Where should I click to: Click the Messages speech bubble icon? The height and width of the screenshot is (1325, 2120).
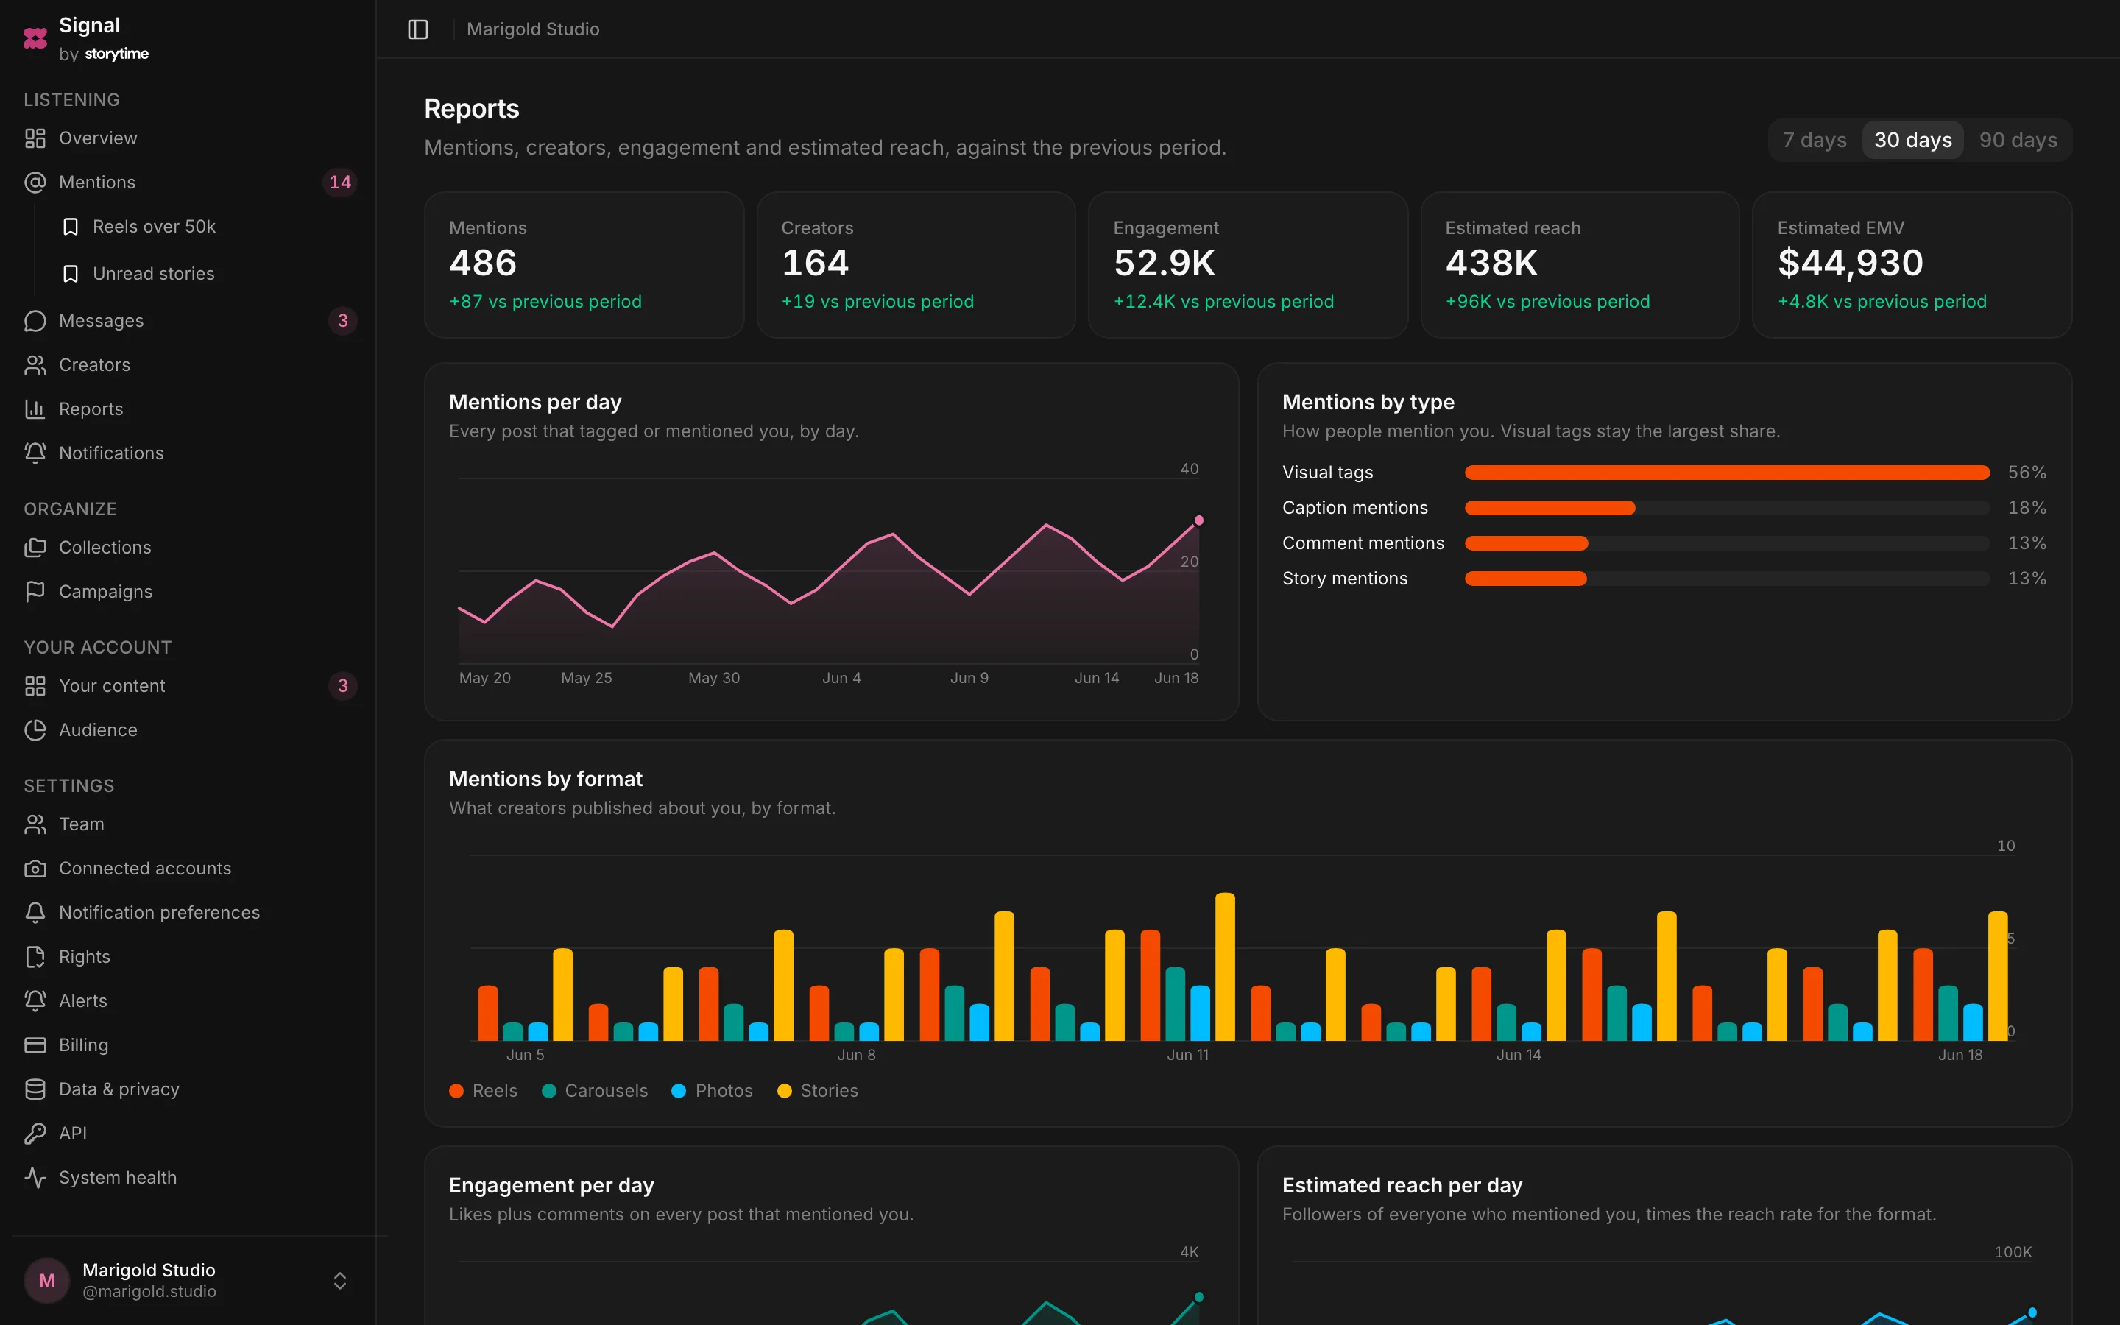tap(35, 321)
